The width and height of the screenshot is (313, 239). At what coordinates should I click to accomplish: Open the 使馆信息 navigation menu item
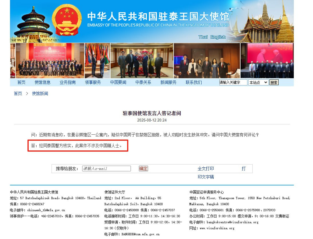(x=42, y=82)
